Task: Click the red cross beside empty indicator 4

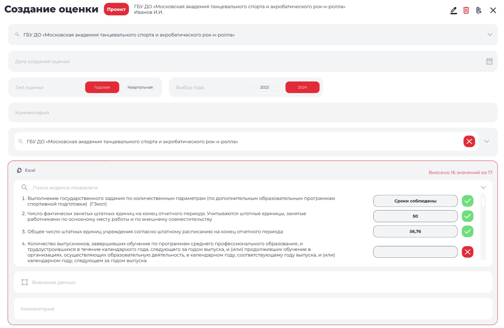Action: click(x=467, y=252)
